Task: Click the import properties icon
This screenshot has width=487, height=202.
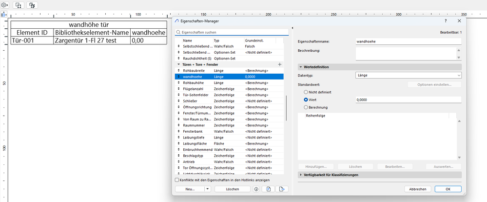Action: 268,189
